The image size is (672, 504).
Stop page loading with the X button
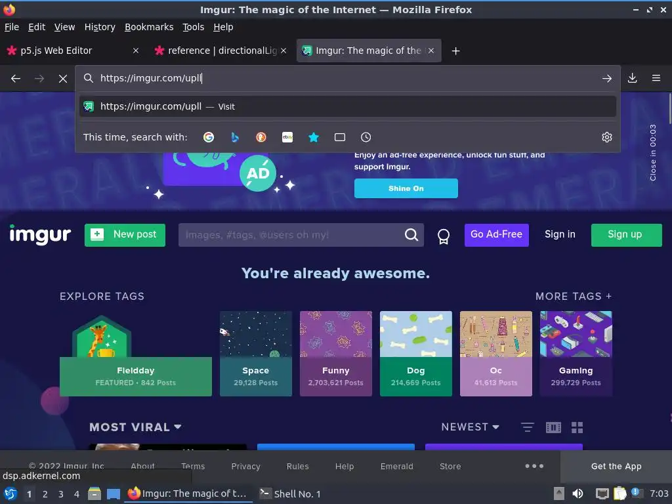[x=63, y=79]
